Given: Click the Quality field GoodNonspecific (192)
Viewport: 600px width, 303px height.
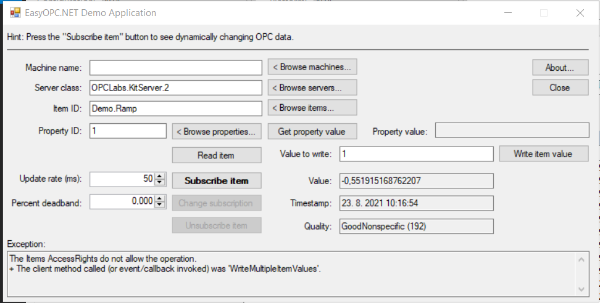Looking at the screenshot, I should (416, 226).
